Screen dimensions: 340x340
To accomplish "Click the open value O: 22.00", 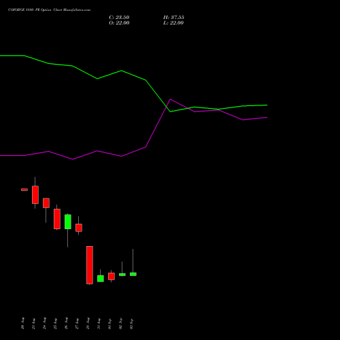I will [x=119, y=23].
